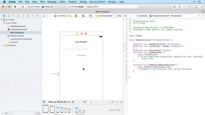Switch to the Version editor
This screenshot has width=205, height=115.
[185, 7]
